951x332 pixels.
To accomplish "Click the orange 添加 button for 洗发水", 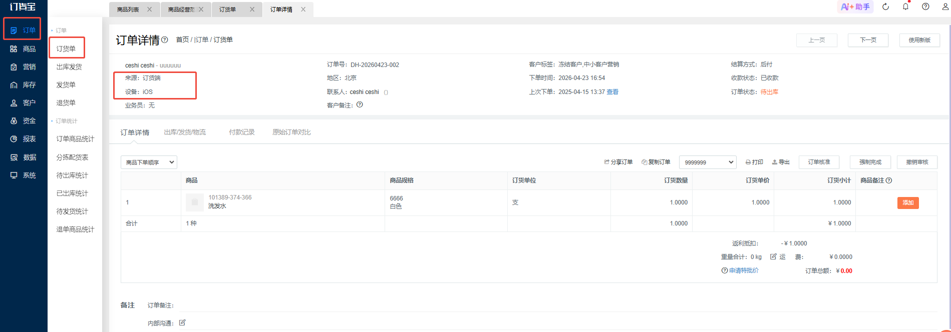I will (x=908, y=202).
